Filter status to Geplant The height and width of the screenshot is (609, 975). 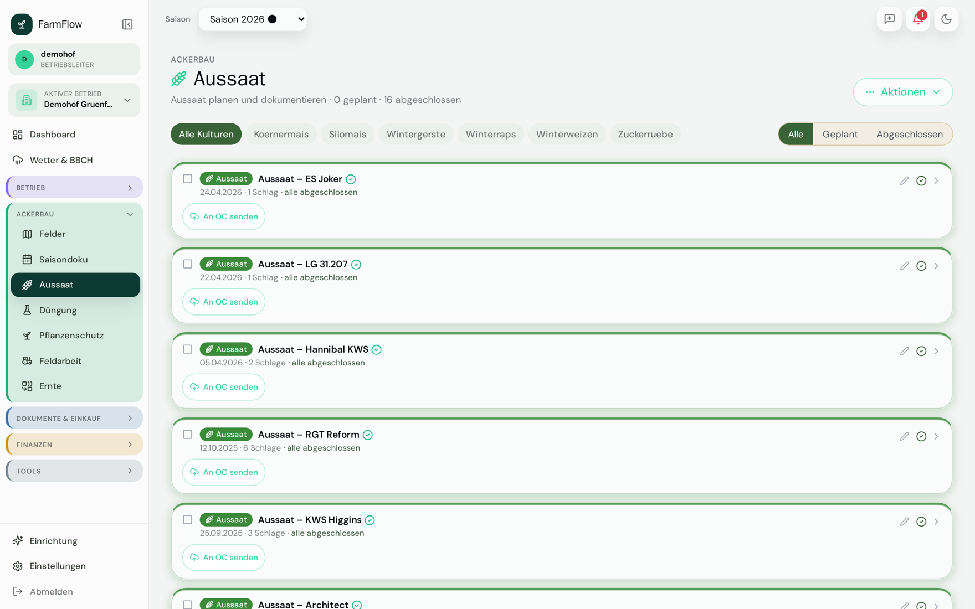pos(840,135)
